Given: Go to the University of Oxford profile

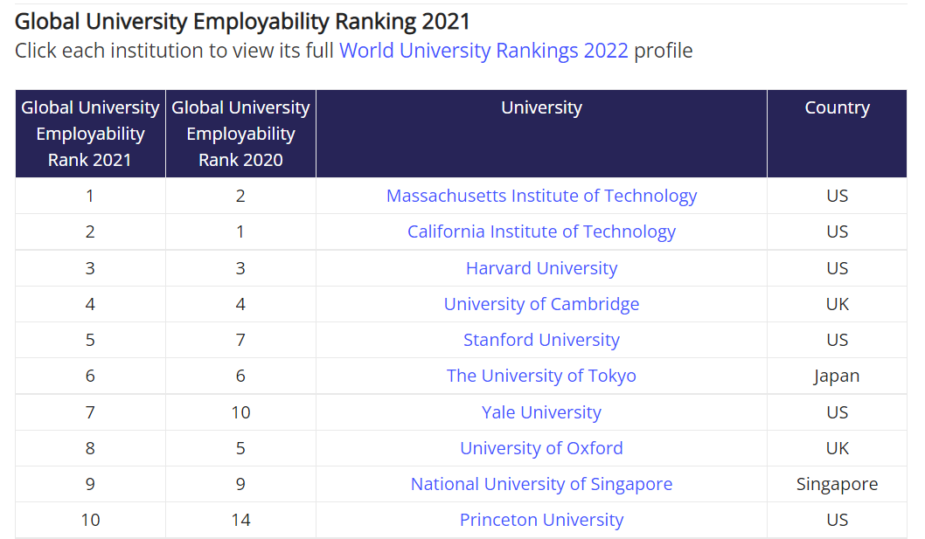Looking at the screenshot, I should point(541,448).
